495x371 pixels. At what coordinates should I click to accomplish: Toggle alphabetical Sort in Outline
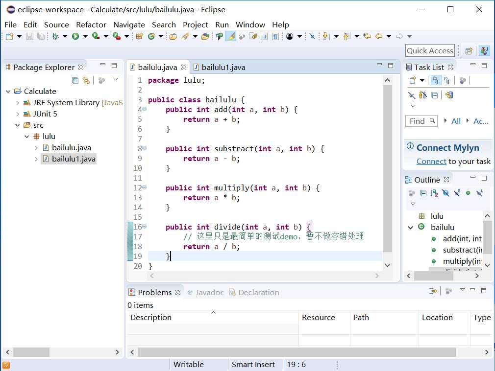[434, 193]
